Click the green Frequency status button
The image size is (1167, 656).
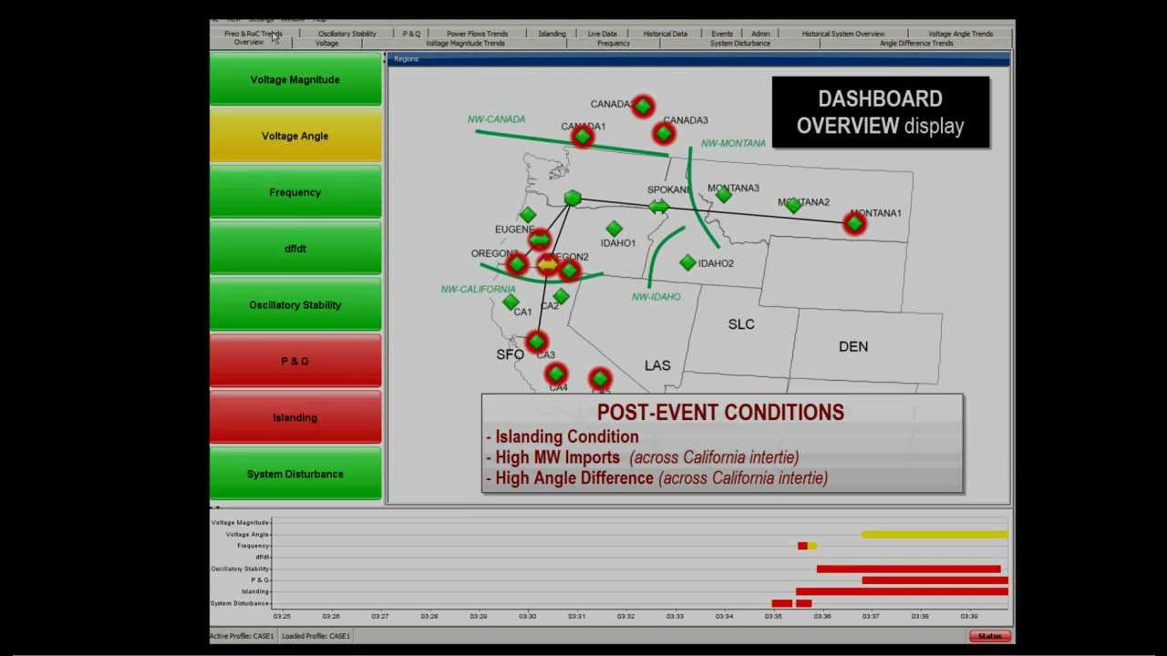pos(295,192)
